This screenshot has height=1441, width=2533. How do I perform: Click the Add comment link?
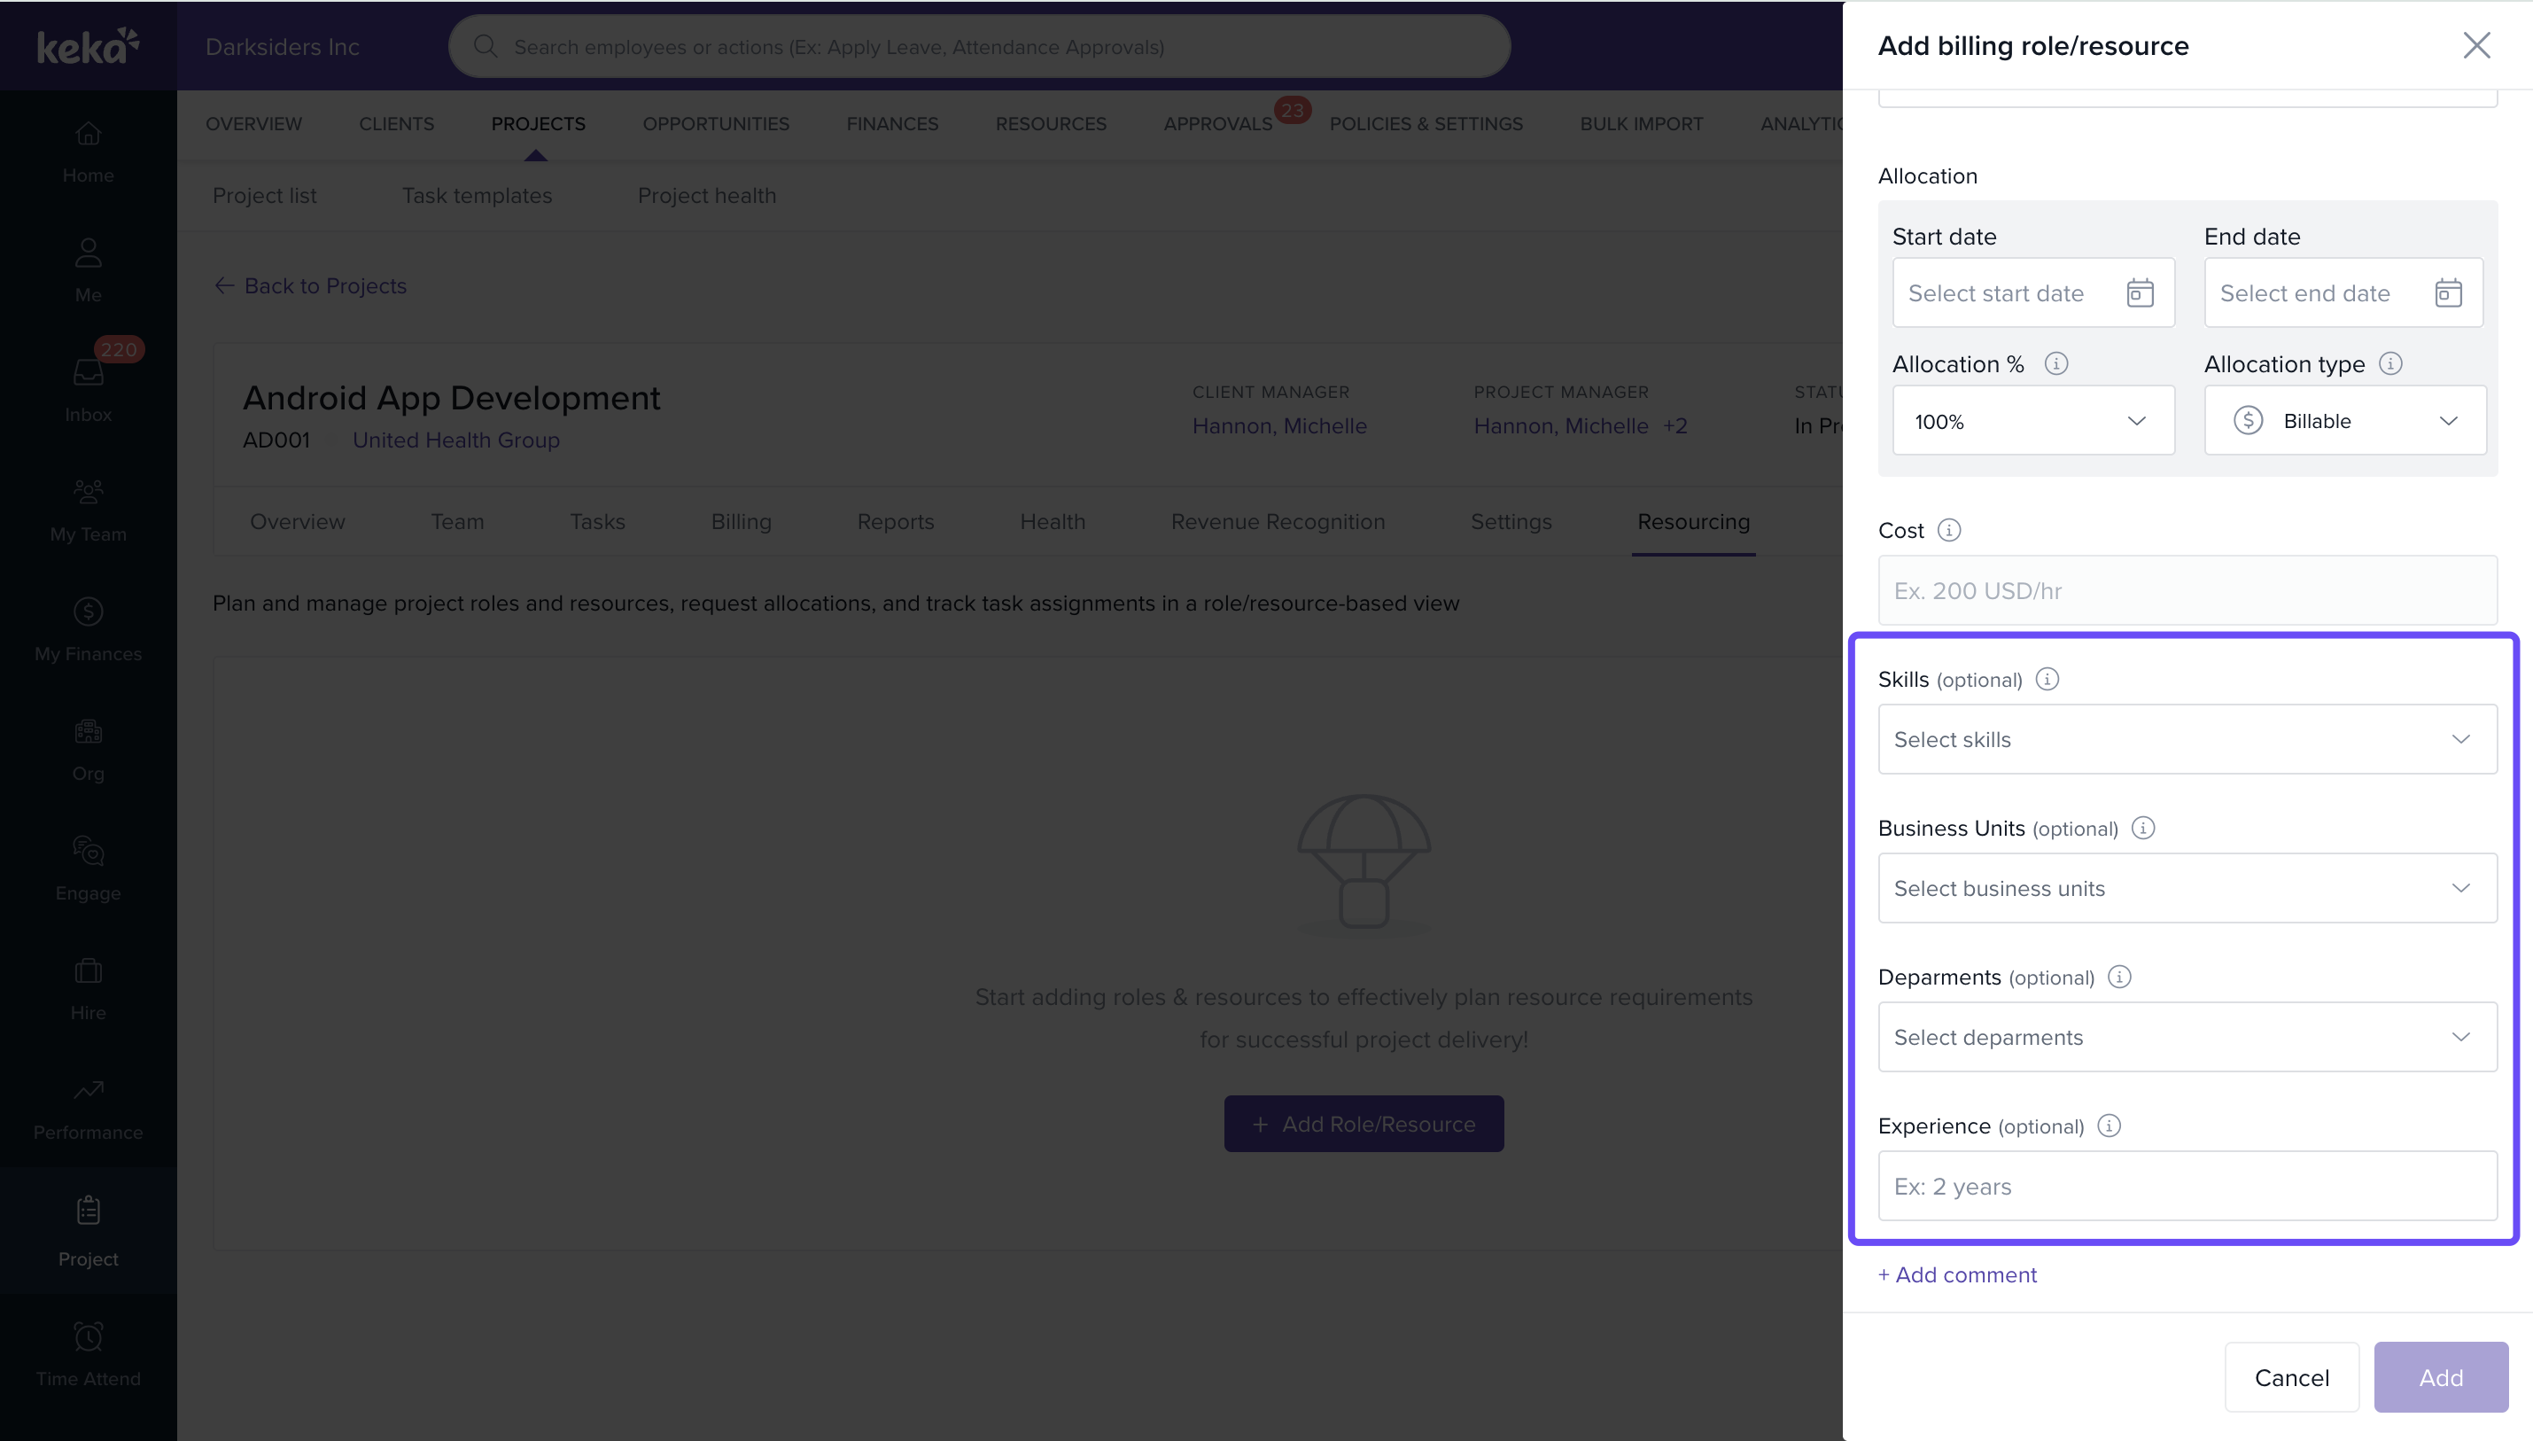[x=1957, y=1274]
